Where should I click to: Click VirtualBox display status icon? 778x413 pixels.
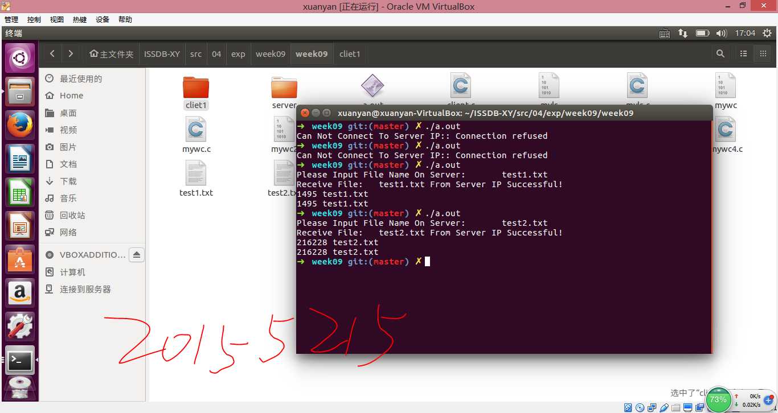pos(689,407)
